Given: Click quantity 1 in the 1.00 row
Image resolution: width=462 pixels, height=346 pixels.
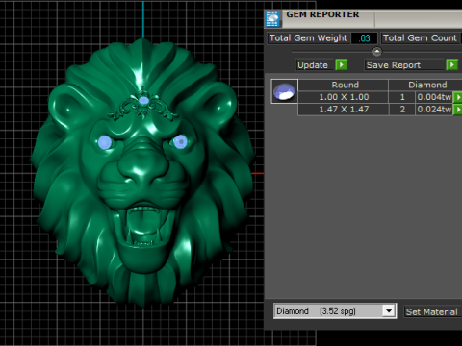Looking at the screenshot, I should [x=402, y=97].
